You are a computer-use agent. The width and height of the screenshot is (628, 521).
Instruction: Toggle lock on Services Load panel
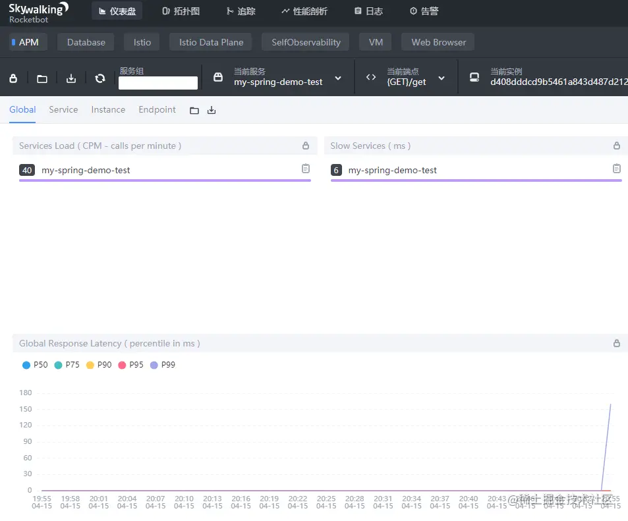(306, 146)
